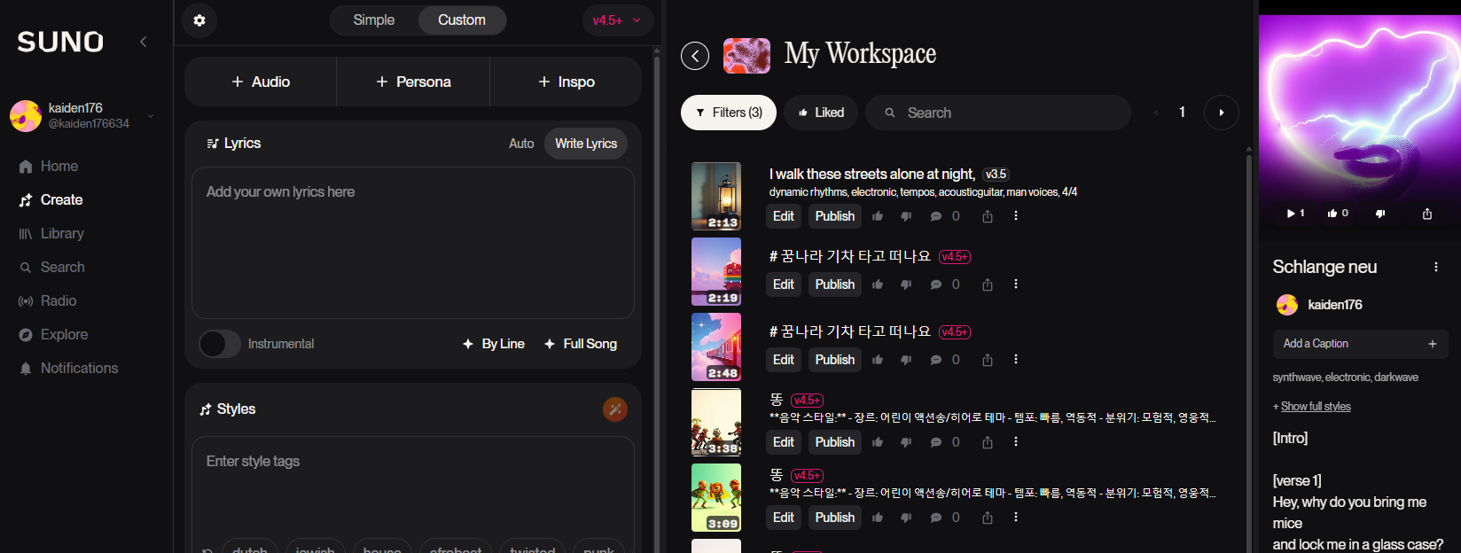
Task: Open the Filters (3) dropdown
Action: [729, 113]
